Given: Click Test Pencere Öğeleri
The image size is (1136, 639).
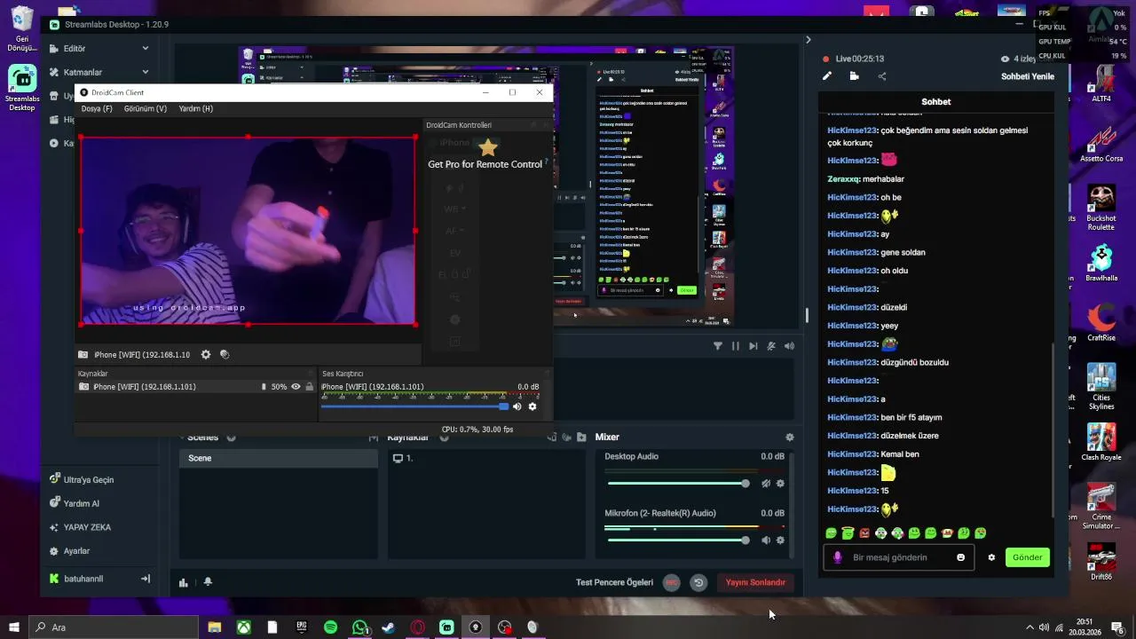Looking at the screenshot, I should pyautogui.click(x=614, y=582).
